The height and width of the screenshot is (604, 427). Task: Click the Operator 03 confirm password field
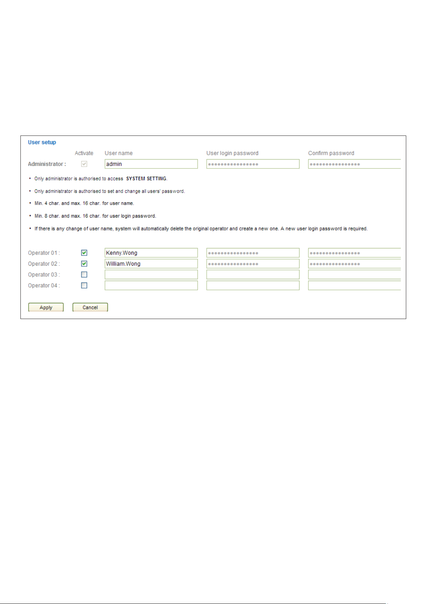[355, 275]
